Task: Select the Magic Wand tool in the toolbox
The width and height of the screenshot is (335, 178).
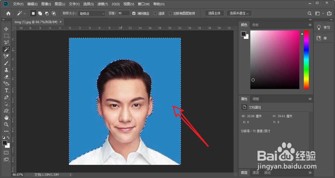Action: point(6,49)
